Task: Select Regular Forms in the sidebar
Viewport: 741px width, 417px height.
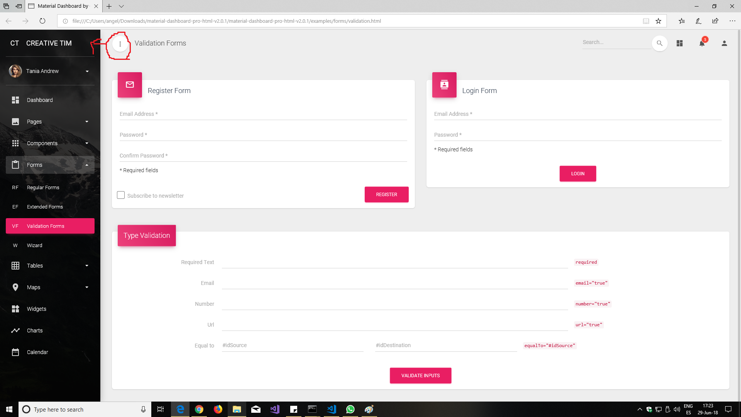Action: tap(43, 188)
